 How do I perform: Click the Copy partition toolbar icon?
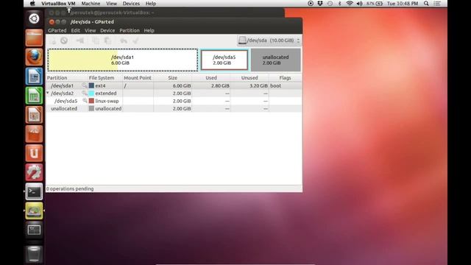(96, 40)
